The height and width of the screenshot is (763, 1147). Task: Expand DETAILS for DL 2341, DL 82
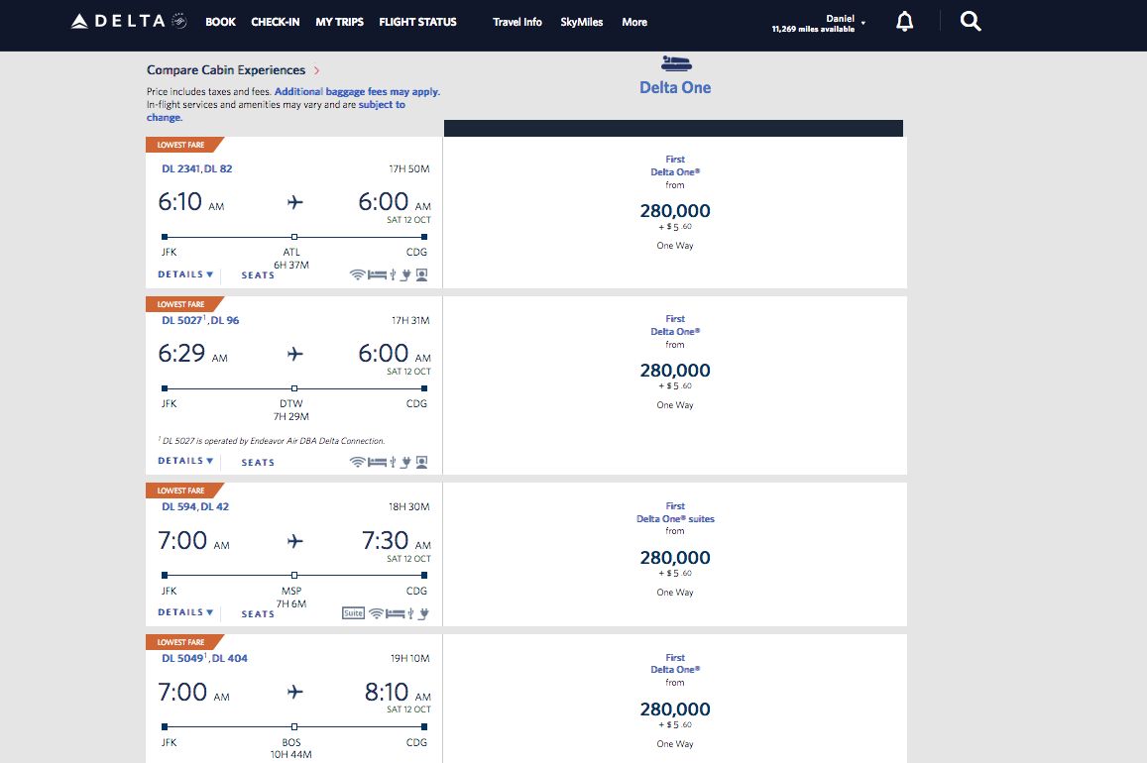click(185, 274)
